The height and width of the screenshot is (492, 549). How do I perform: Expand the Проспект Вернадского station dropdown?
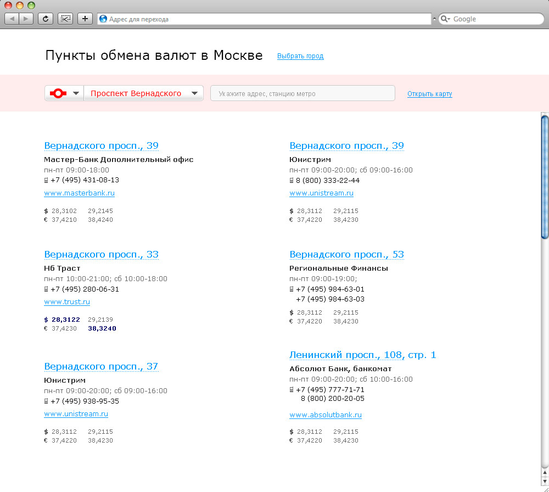click(x=194, y=93)
